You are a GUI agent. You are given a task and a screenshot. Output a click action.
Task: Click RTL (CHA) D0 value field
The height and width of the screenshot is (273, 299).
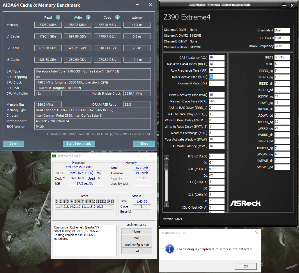point(217,156)
